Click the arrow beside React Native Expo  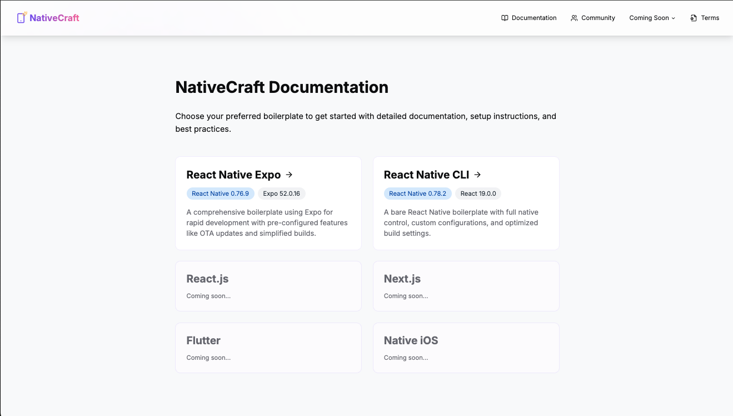(289, 175)
